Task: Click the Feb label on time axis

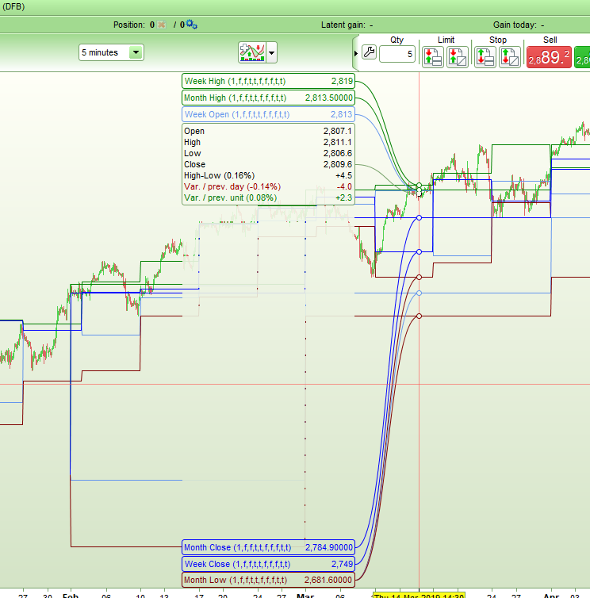Action: 71,596
